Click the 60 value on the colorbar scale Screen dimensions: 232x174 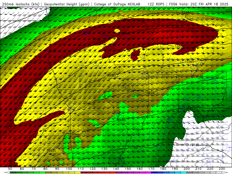point(22,169)
